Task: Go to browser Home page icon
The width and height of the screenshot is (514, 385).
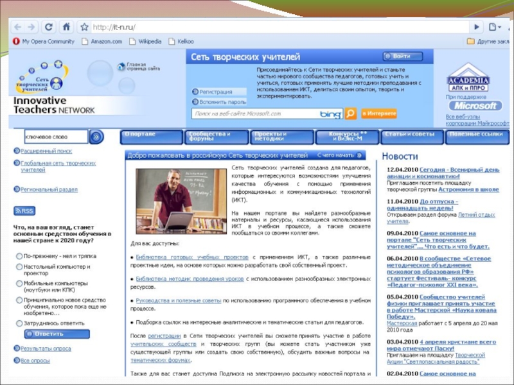Action: click(66, 27)
